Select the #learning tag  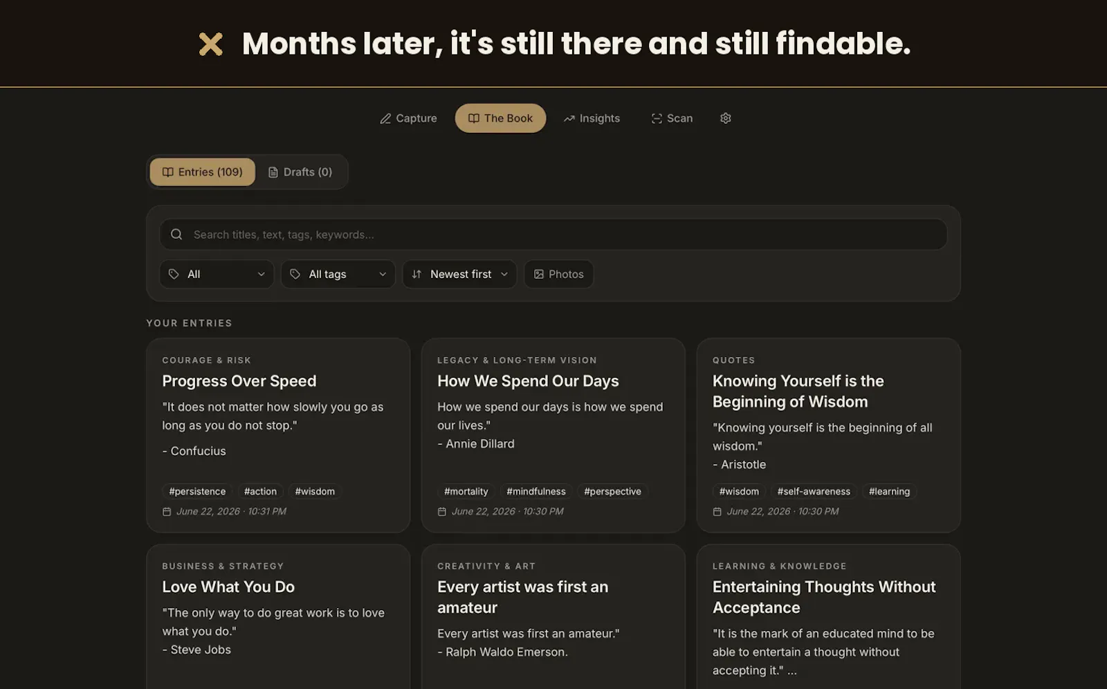(889, 492)
